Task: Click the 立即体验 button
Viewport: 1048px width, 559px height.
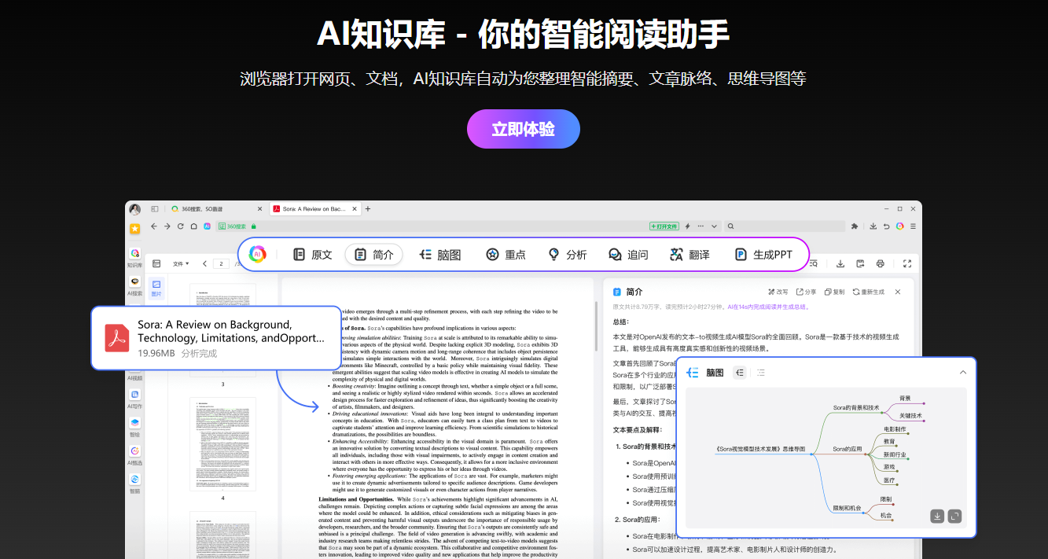Action: 523,129
